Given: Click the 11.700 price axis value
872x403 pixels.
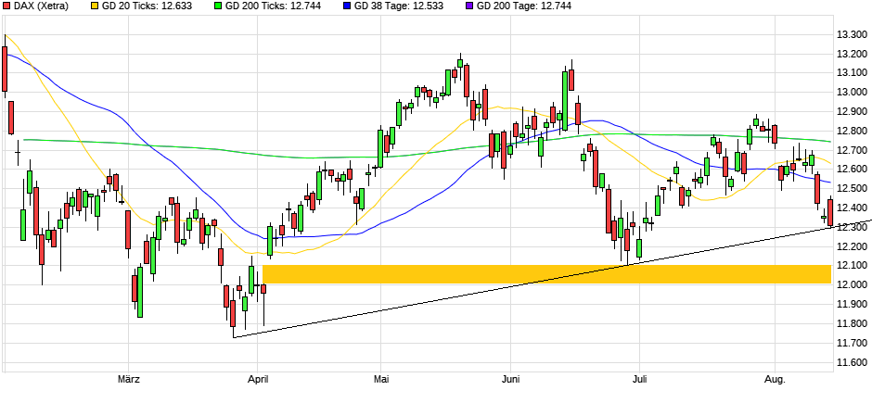Looking at the screenshot, I should click(852, 343).
